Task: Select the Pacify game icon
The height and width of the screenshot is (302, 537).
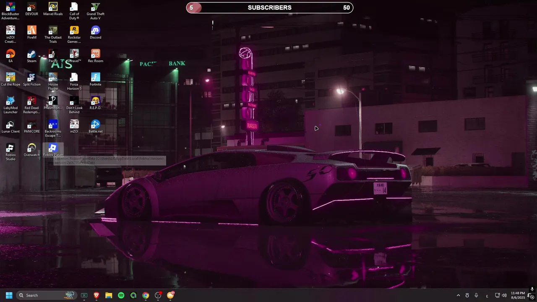Action: [x=53, y=56]
